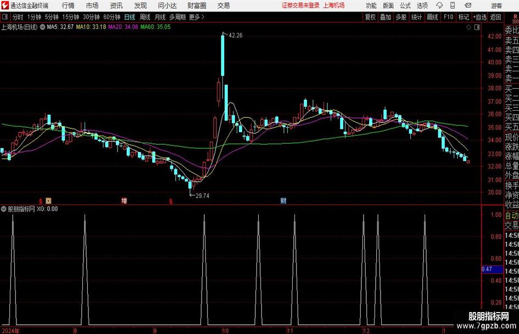519x334 pixels.
Task: Click the 回 buyback event marker
Action: [x=48, y=201]
